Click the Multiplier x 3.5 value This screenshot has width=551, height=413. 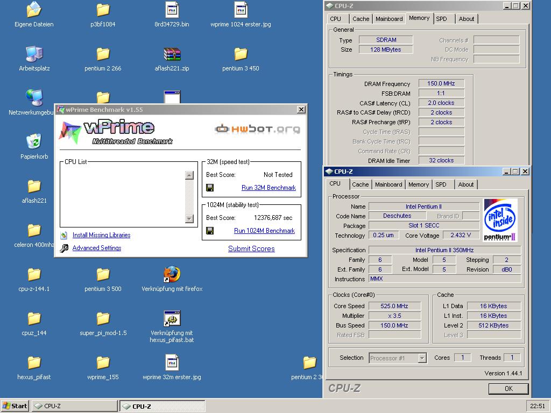(x=394, y=316)
